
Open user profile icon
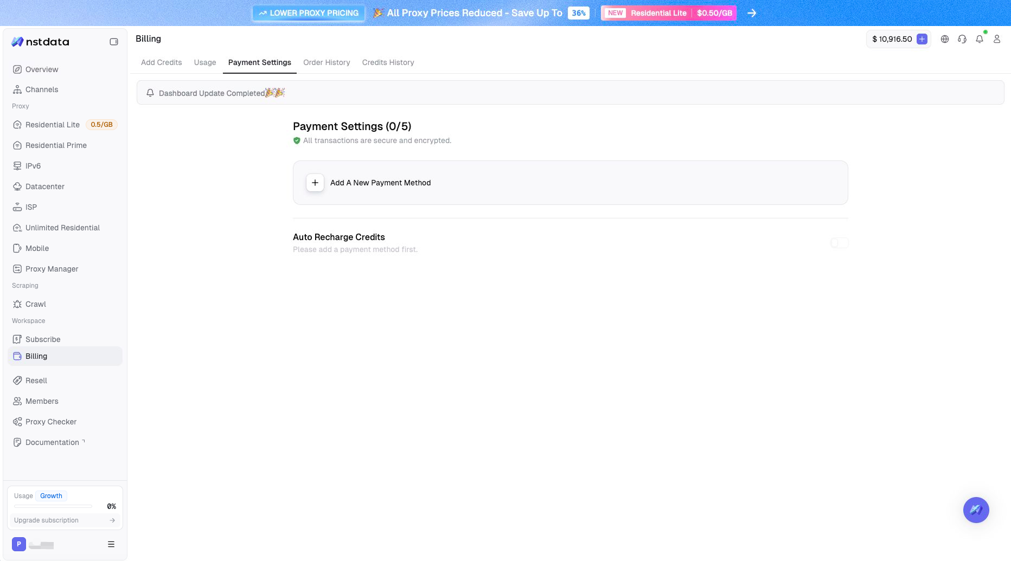(x=997, y=39)
